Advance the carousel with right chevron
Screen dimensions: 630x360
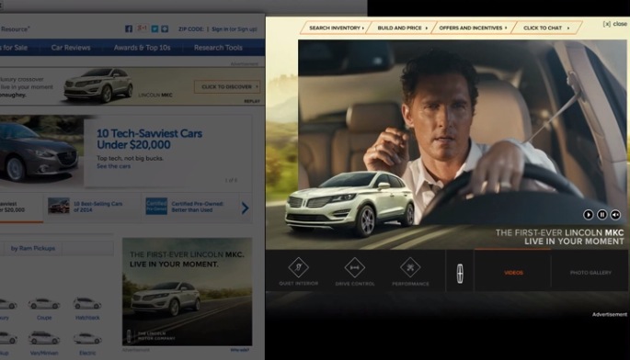pos(245,208)
